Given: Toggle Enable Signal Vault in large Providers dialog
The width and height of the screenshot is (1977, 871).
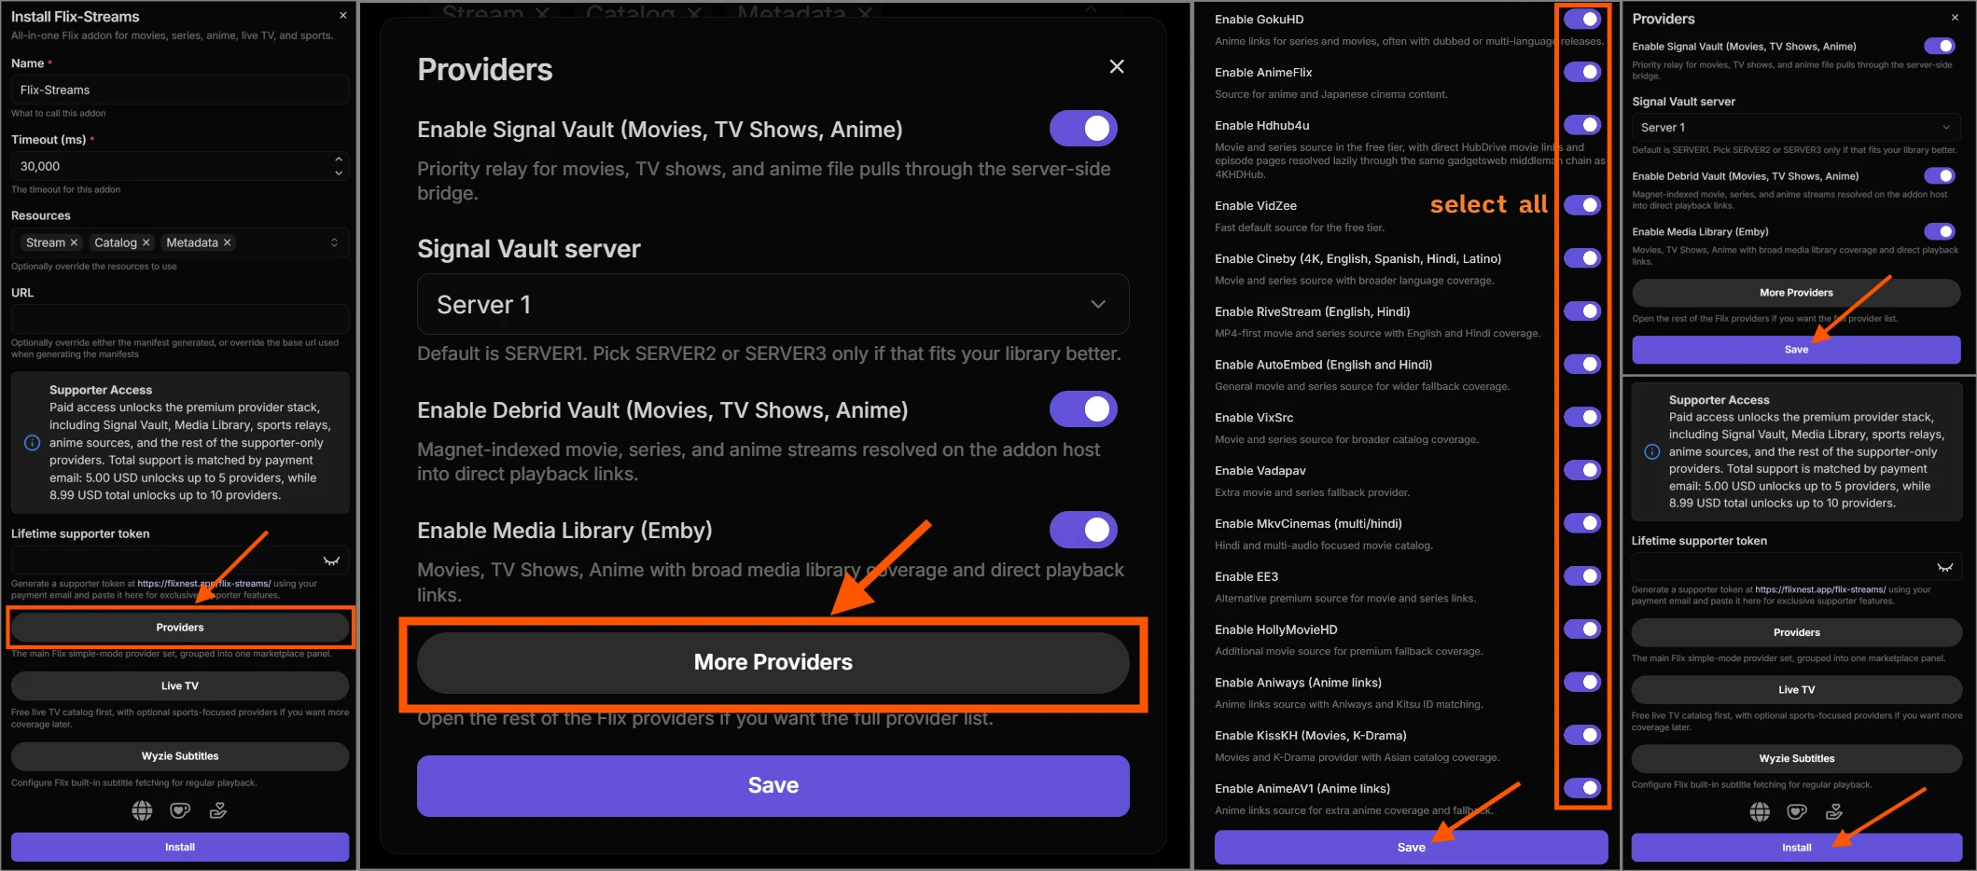Looking at the screenshot, I should (x=1083, y=129).
